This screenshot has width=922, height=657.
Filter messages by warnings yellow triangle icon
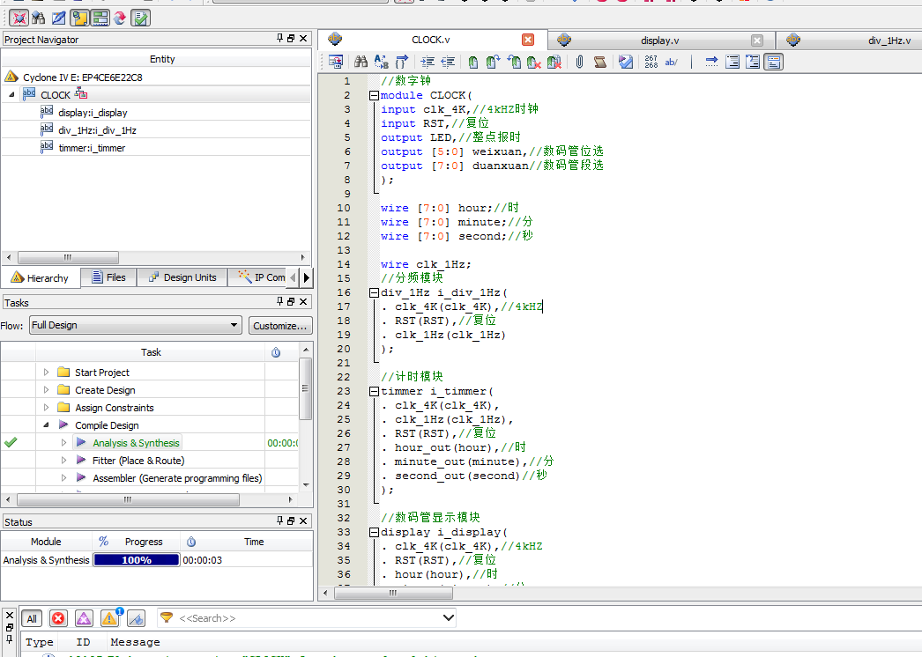(110, 618)
